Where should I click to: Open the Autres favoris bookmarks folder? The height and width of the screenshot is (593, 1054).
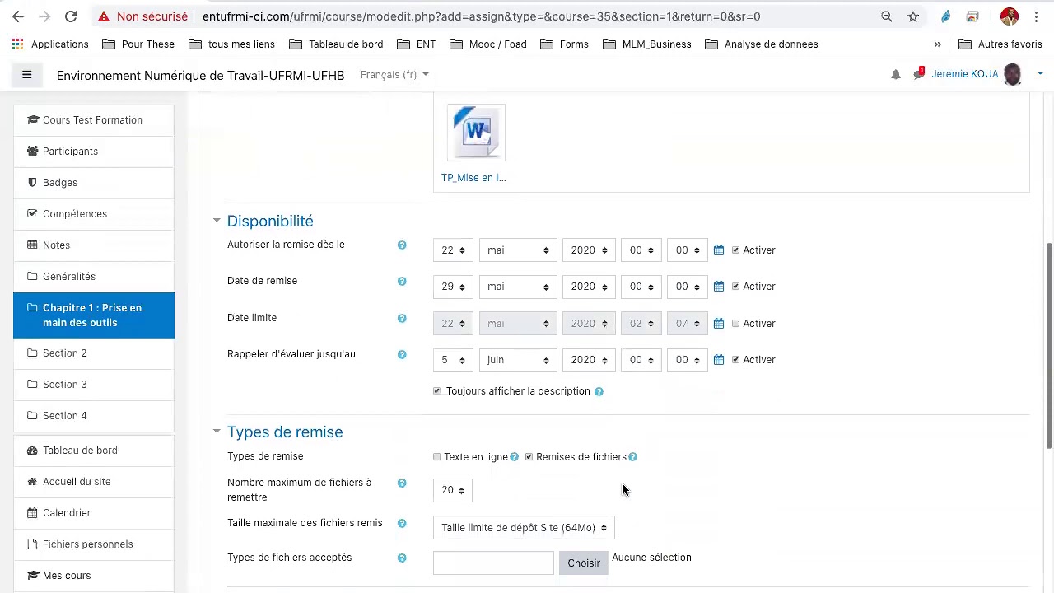pos(1000,44)
